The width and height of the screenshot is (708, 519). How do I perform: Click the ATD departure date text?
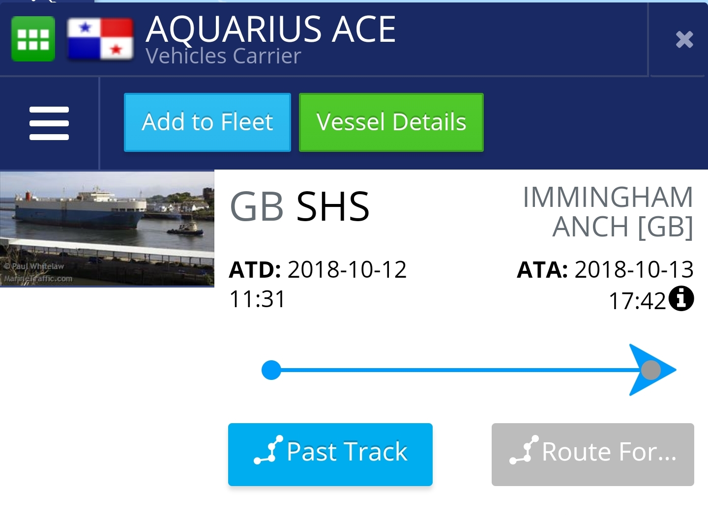(318, 284)
